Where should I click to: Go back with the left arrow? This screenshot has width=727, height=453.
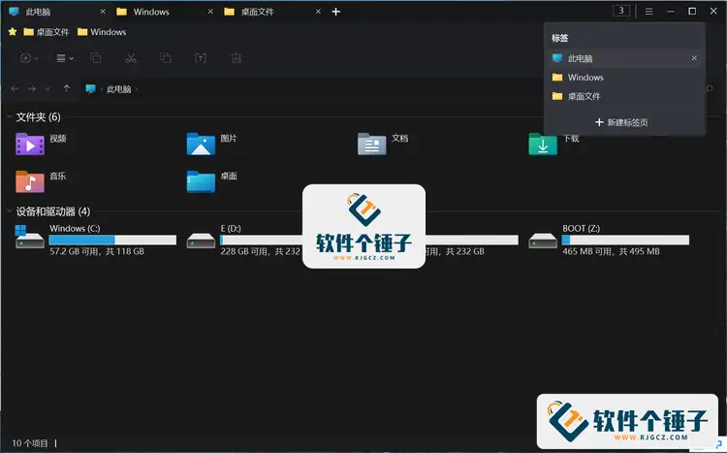(x=15, y=88)
